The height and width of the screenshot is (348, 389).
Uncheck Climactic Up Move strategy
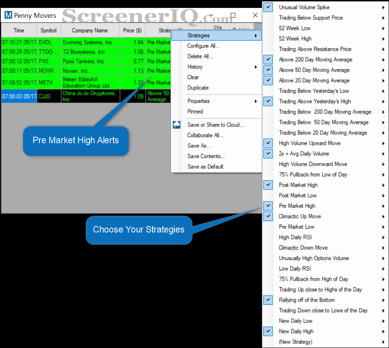pyautogui.click(x=268, y=216)
